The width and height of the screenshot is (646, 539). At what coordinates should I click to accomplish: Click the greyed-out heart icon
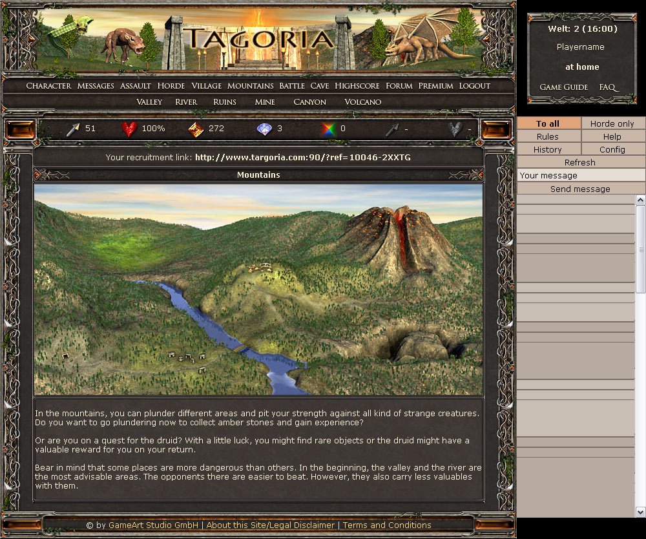tap(455, 129)
